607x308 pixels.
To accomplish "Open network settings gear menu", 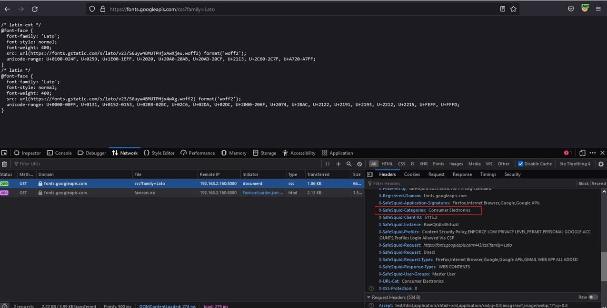I will [x=601, y=164].
